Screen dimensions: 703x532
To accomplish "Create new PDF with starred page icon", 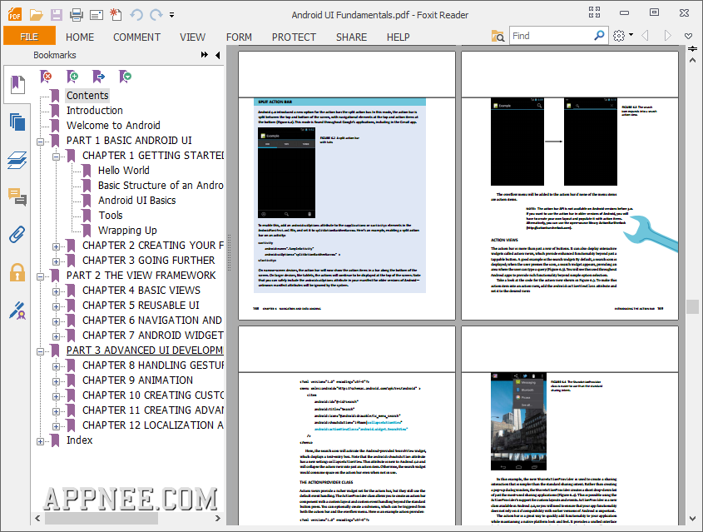I will click(116, 15).
